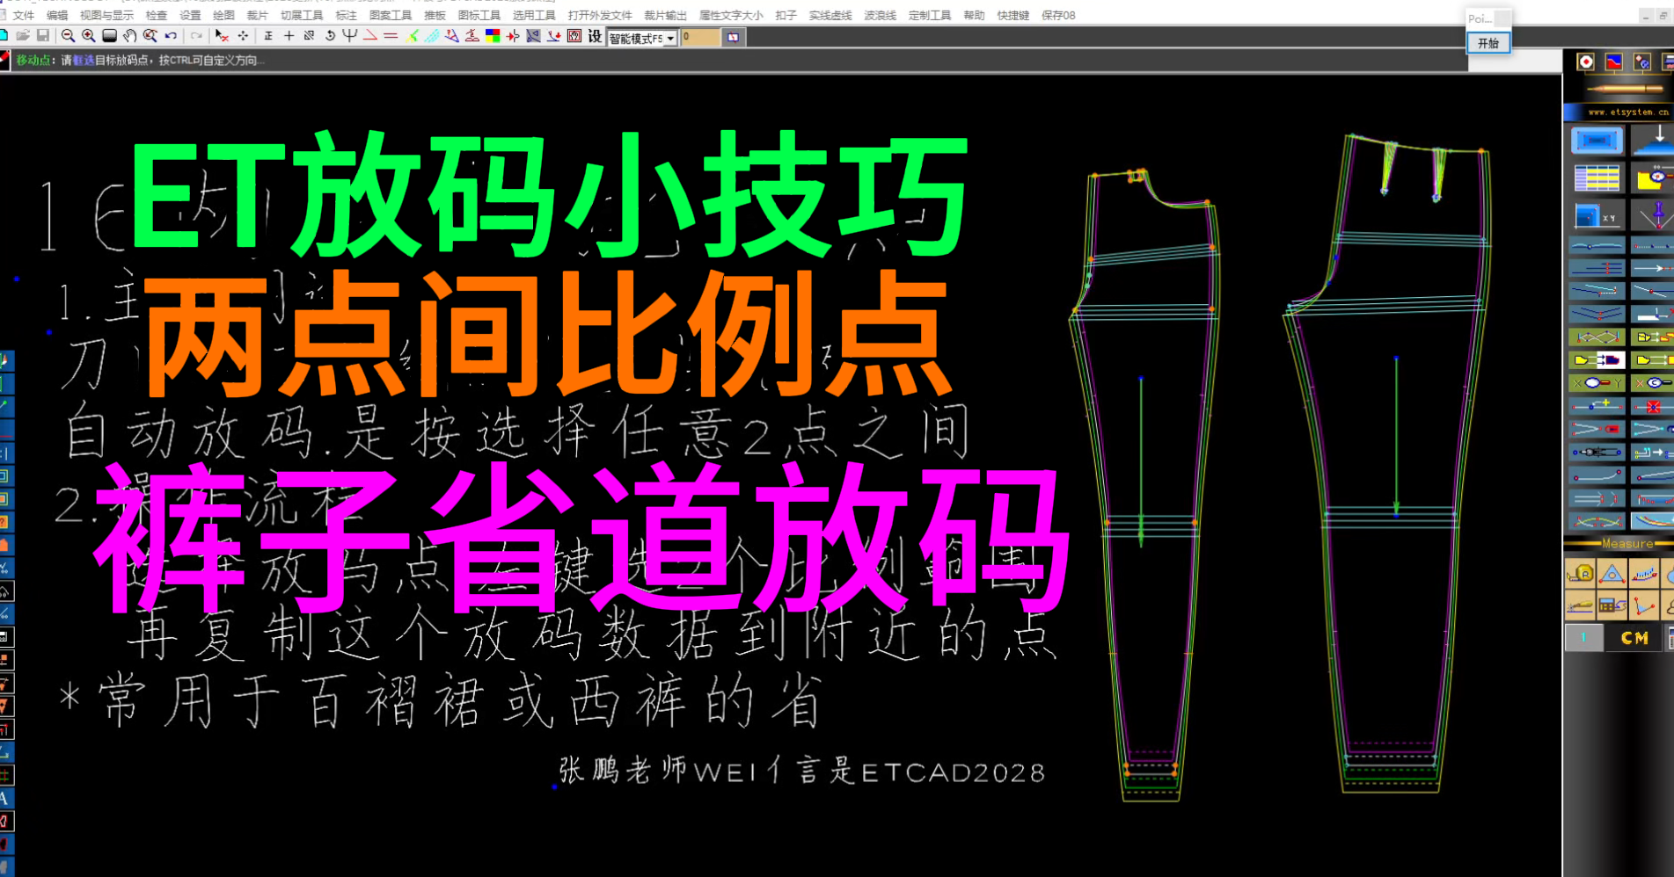Click the orange numeric input field

(700, 37)
